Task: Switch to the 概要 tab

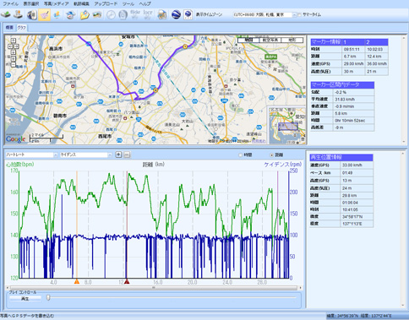Action: pos(9,27)
